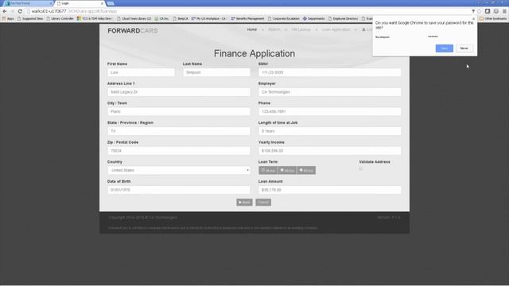Screen dimensions: 509x286
Task: Click the Apply button below the form
Action: (x=244, y=203)
